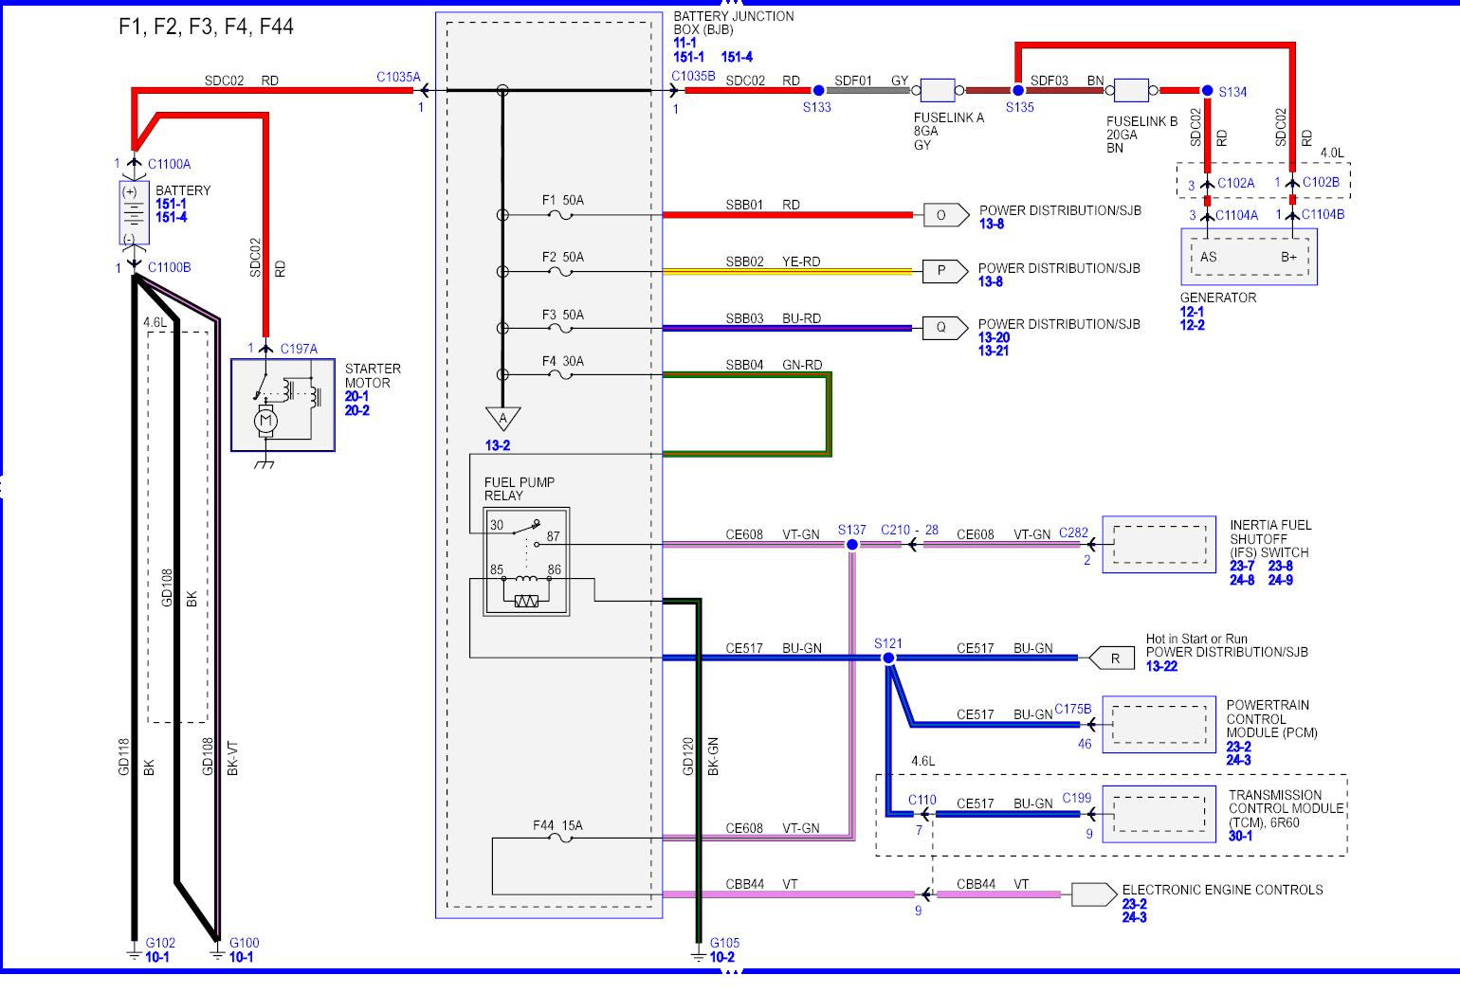The width and height of the screenshot is (1460, 993).
Task: Follow the 10-2 link beside G105
Action: pos(722,958)
